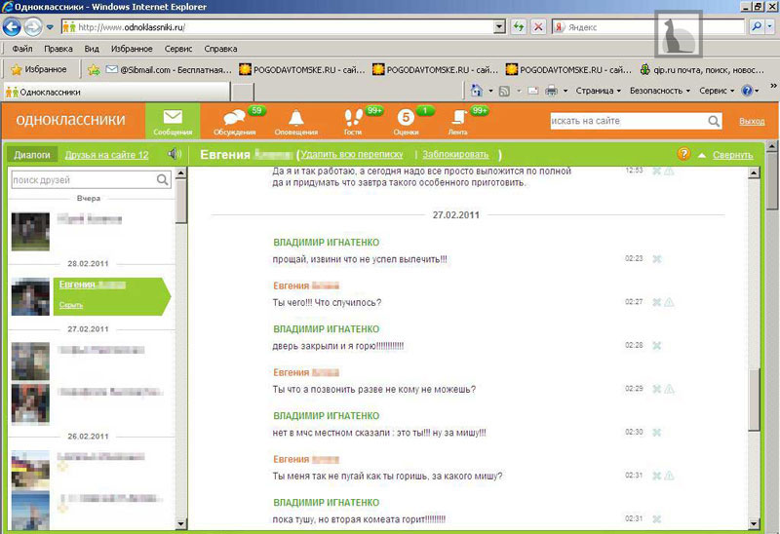Open Друзья на сайте 12 link
Screen dimensions: 780x534
click(x=106, y=155)
